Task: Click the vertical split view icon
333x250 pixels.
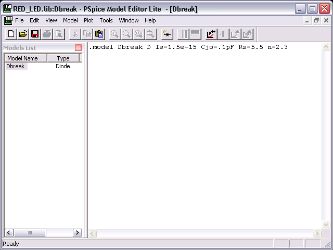Action: coord(183,34)
